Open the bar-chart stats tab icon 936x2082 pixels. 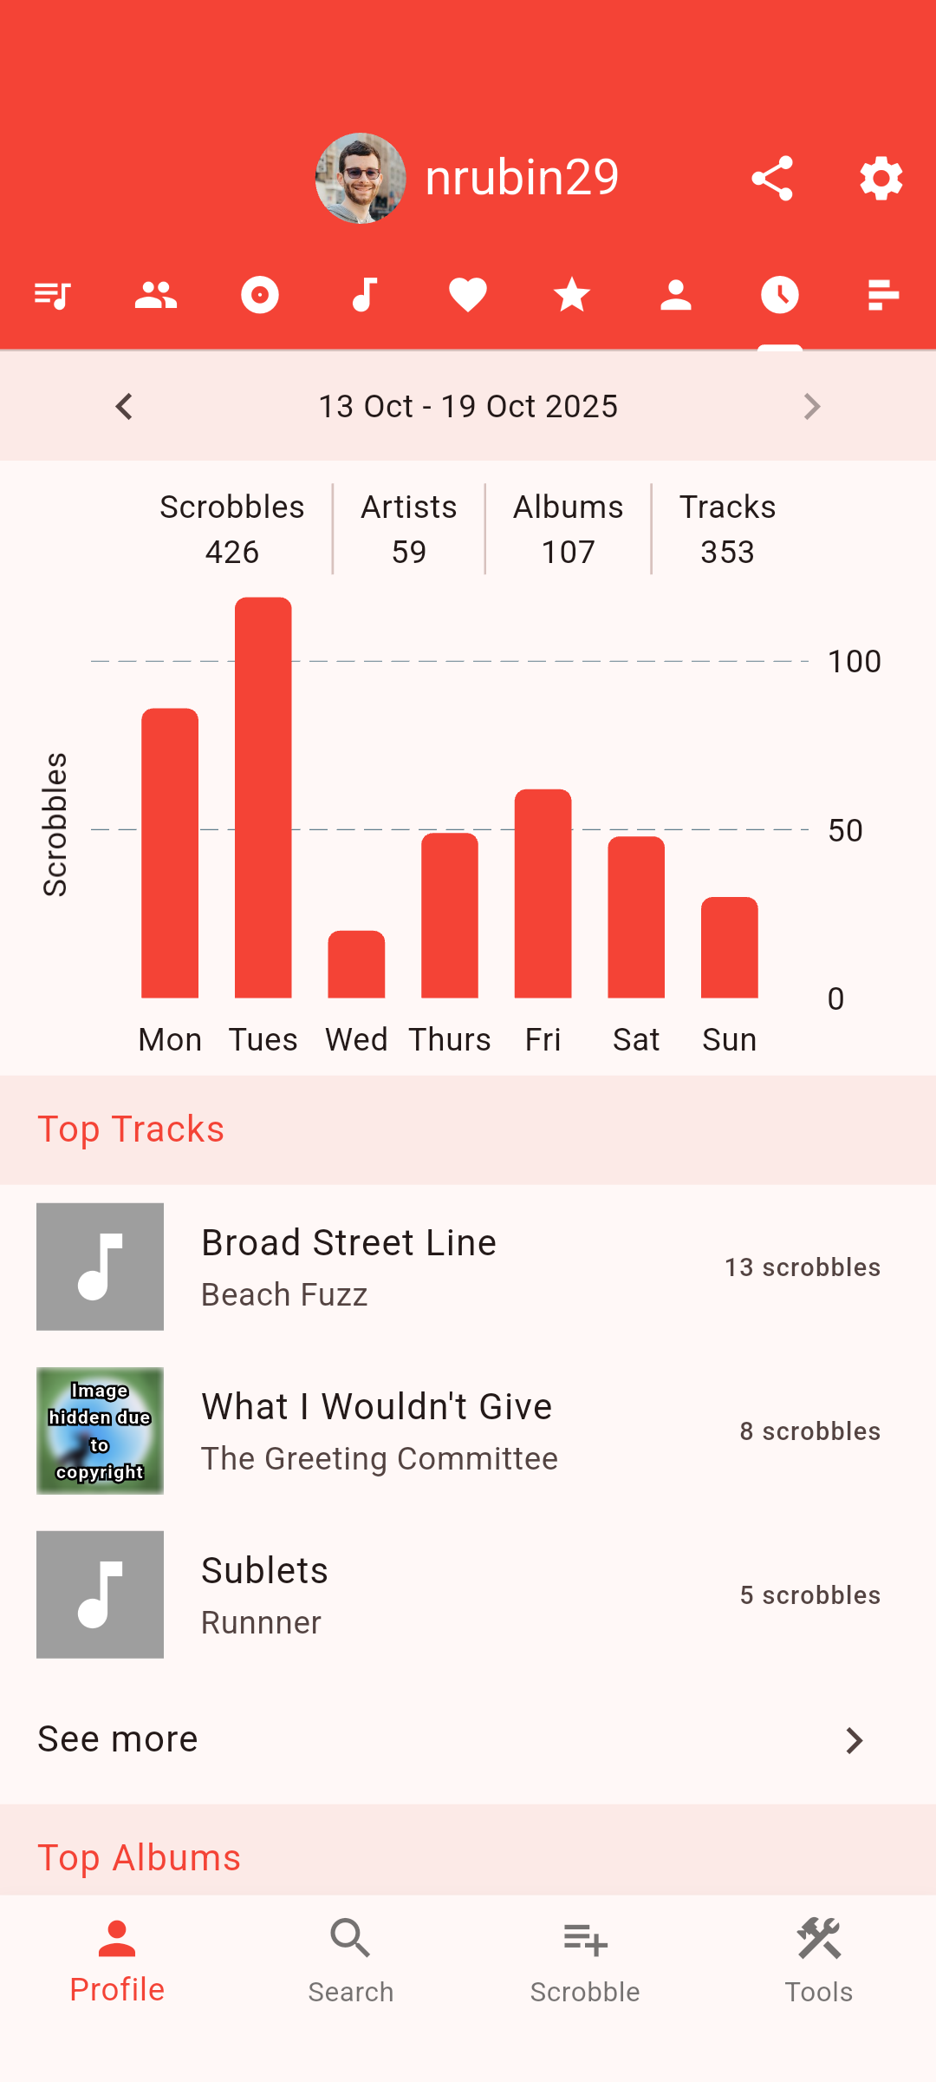click(884, 295)
